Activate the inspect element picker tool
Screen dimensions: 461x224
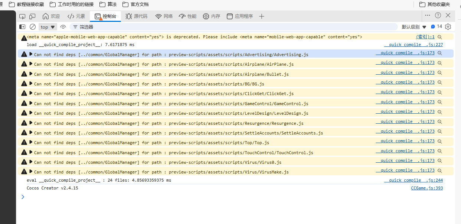[x=22, y=16]
